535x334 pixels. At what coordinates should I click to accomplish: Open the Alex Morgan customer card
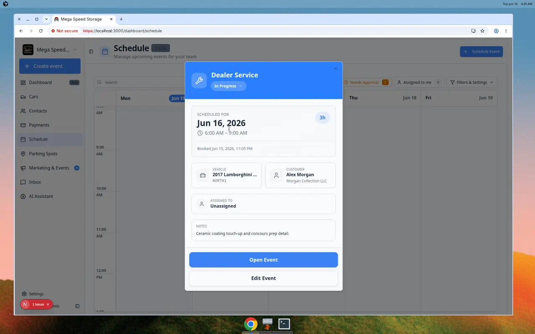[x=300, y=175]
